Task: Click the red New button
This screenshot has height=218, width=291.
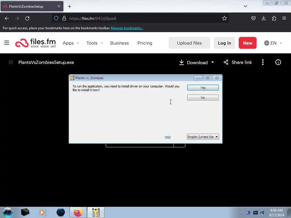Action: pyautogui.click(x=248, y=43)
